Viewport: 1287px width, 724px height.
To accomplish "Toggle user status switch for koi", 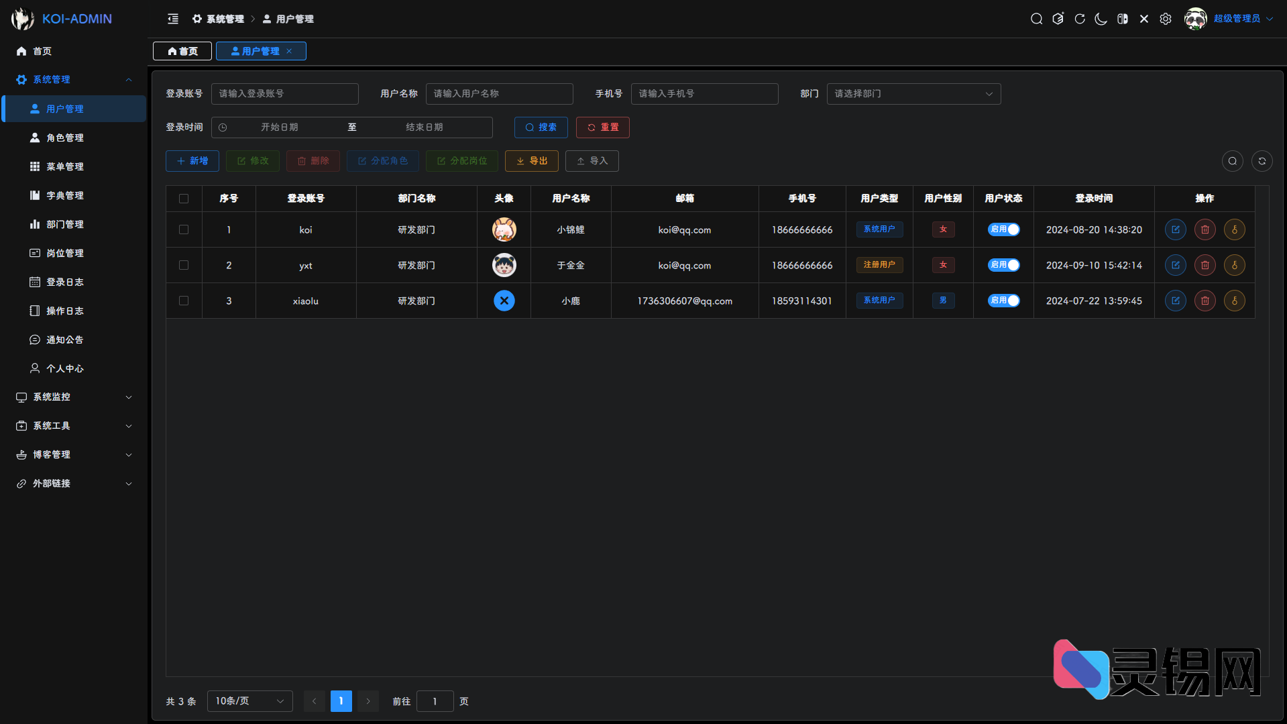I will click(x=1003, y=229).
